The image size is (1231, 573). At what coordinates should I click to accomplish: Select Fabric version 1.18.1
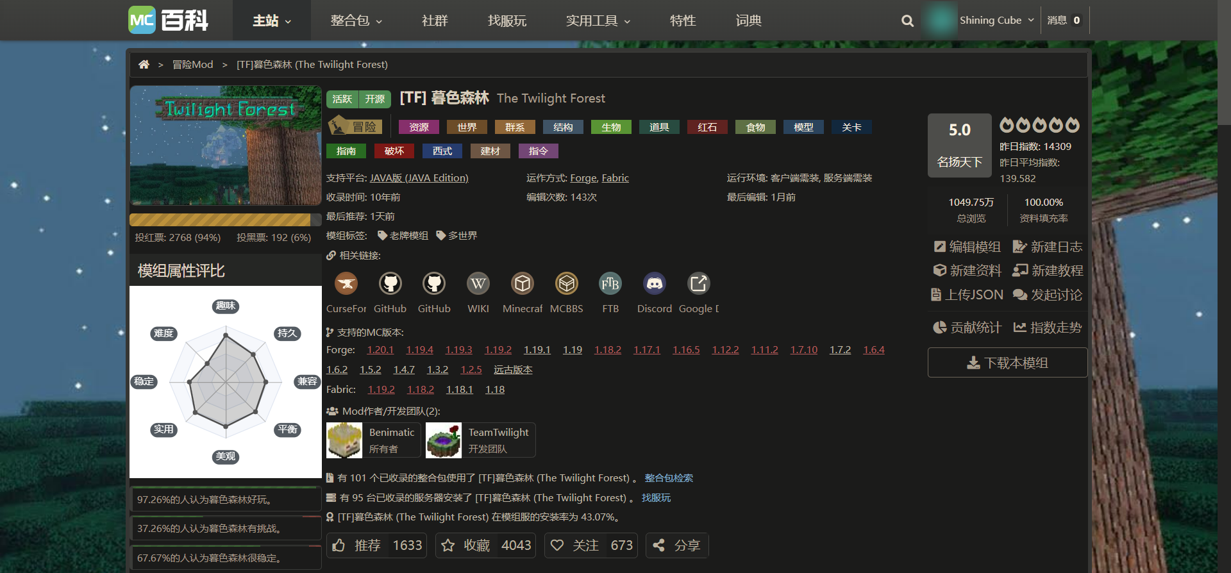[x=460, y=390]
